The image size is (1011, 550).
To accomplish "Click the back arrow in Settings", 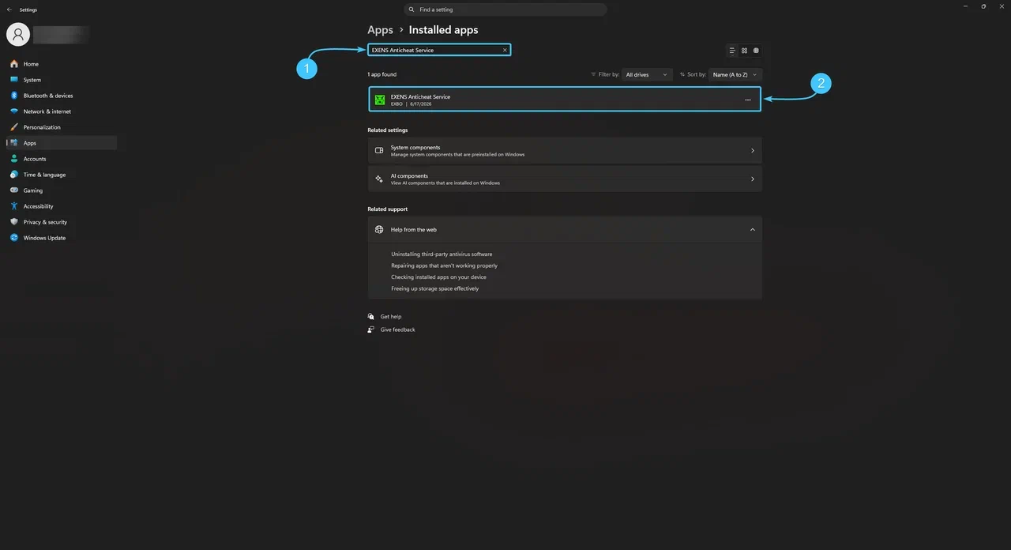I will click(9, 9).
